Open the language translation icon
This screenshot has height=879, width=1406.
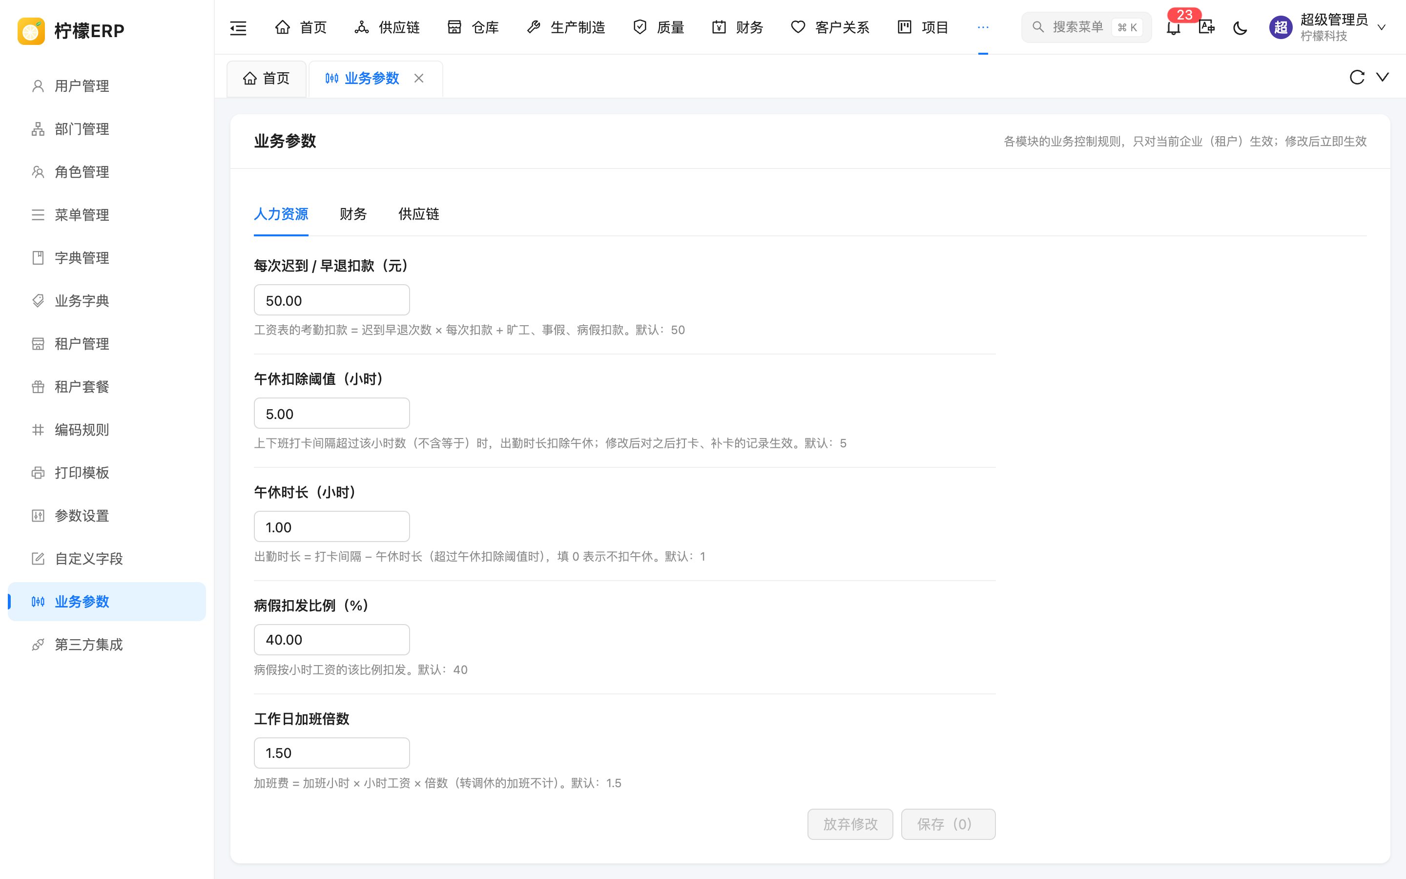(1207, 27)
